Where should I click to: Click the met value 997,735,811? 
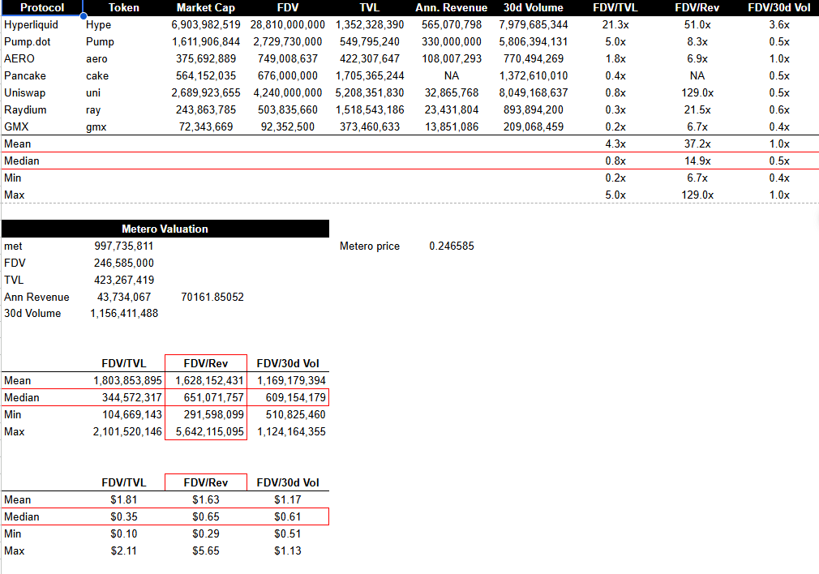[x=124, y=246]
